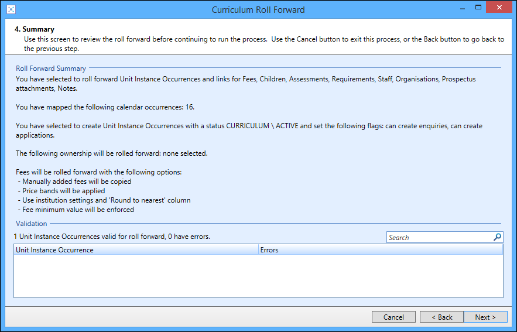This screenshot has height=332, width=517.
Task: Proceed with the Next button
Action: (485, 317)
